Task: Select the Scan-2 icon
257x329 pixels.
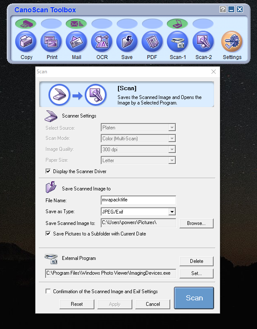Action: click(203, 42)
